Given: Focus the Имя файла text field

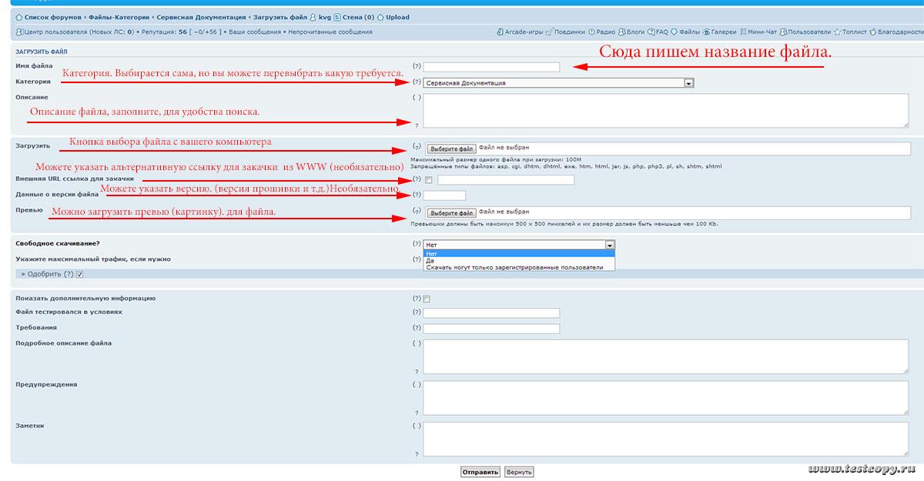Looking at the screenshot, I should (491, 67).
